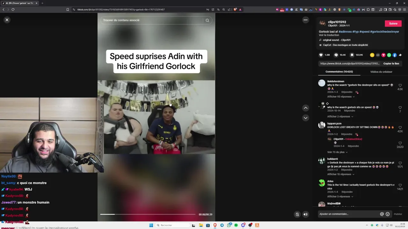Follow clips101592 with the Suivre button
This screenshot has width=408, height=229.
[393, 24]
